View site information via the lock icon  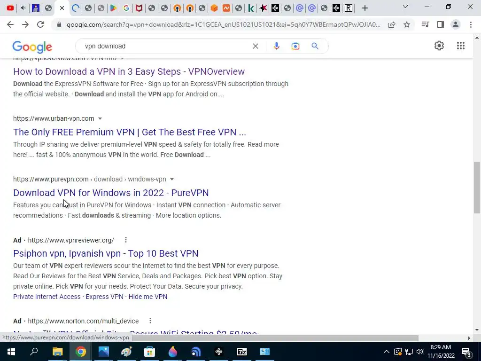(x=59, y=24)
